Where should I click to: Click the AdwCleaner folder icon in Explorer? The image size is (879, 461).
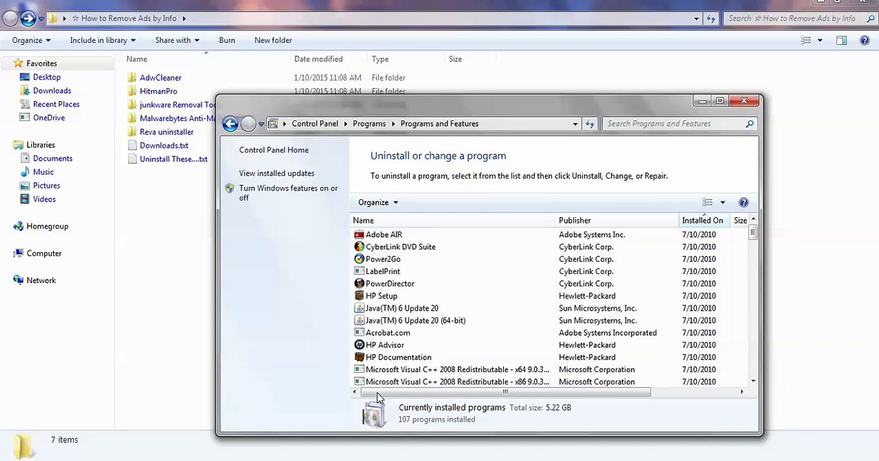[x=132, y=77]
